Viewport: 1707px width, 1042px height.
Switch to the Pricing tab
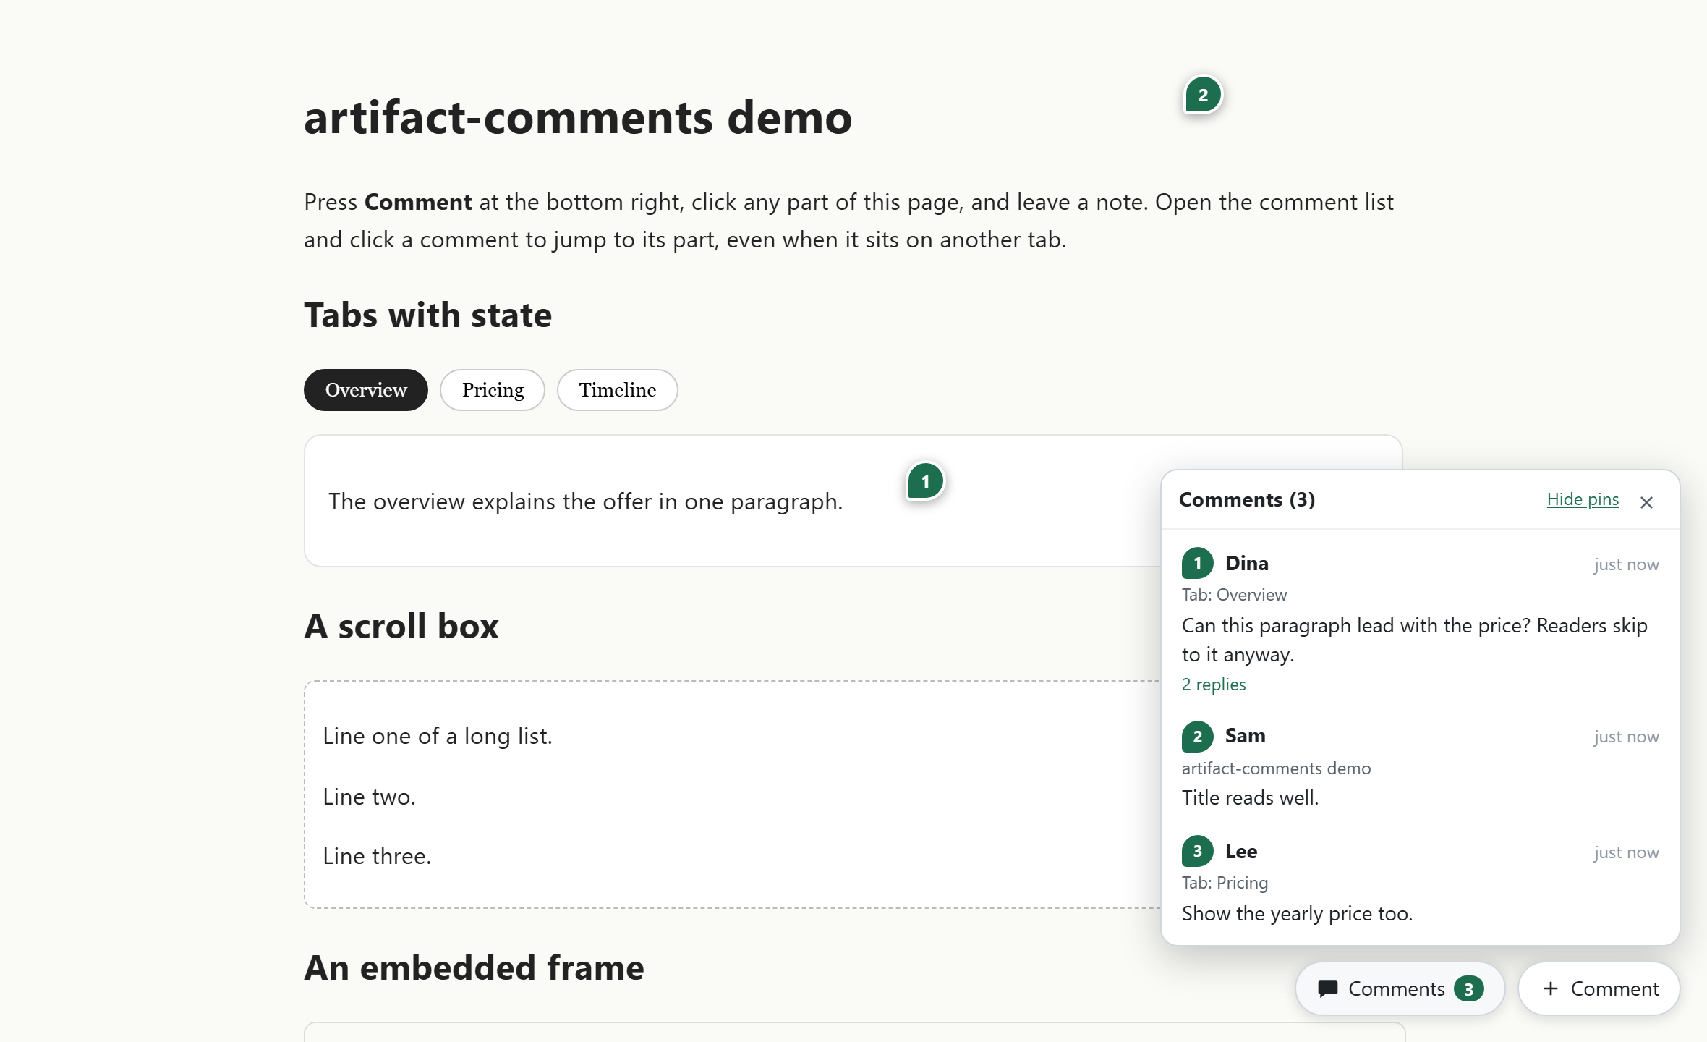tap(493, 390)
